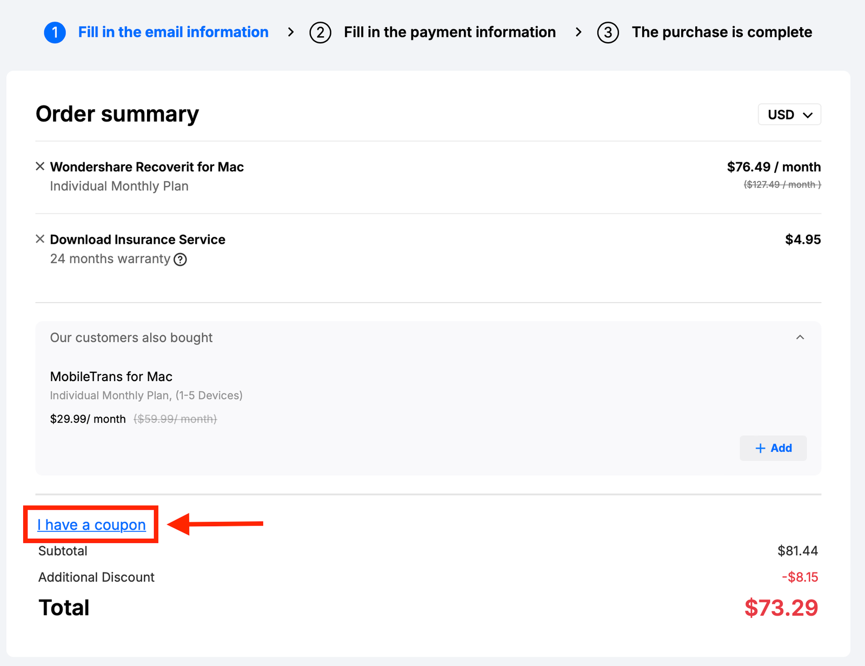Select step 2 circle icon
The image size is (865, 666).
point(320,32)
